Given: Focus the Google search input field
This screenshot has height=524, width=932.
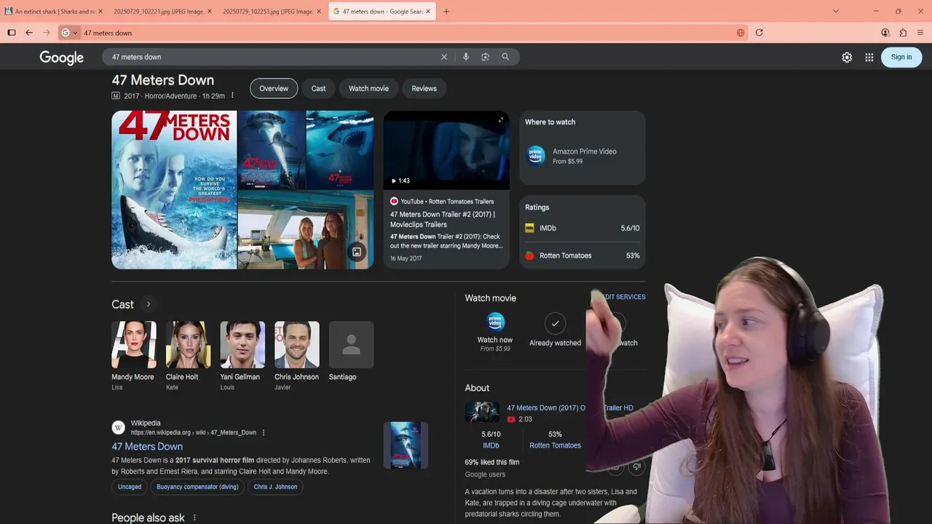Looking at the screenshot, I should 273,57.
